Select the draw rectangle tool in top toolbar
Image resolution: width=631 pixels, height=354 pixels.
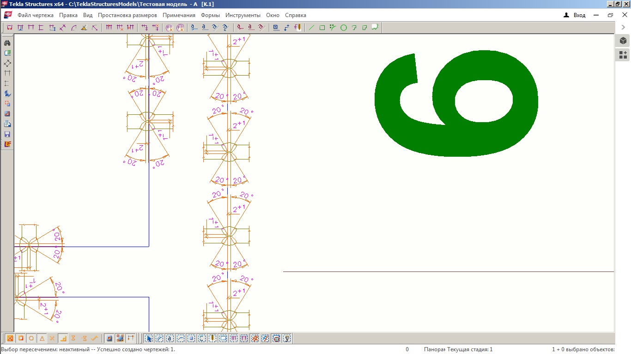coord(322,28)
